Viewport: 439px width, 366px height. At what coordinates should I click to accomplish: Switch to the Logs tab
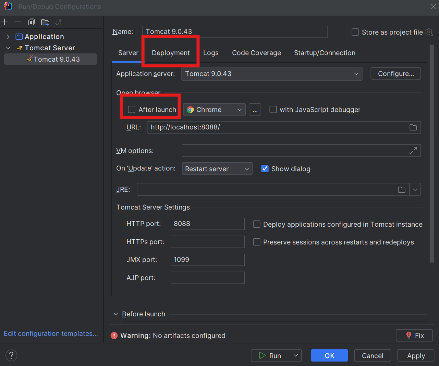pos(211,53)
